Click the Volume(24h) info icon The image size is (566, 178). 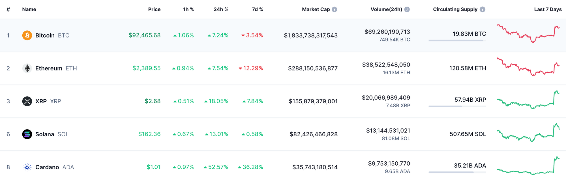click(x=407, y=10)
